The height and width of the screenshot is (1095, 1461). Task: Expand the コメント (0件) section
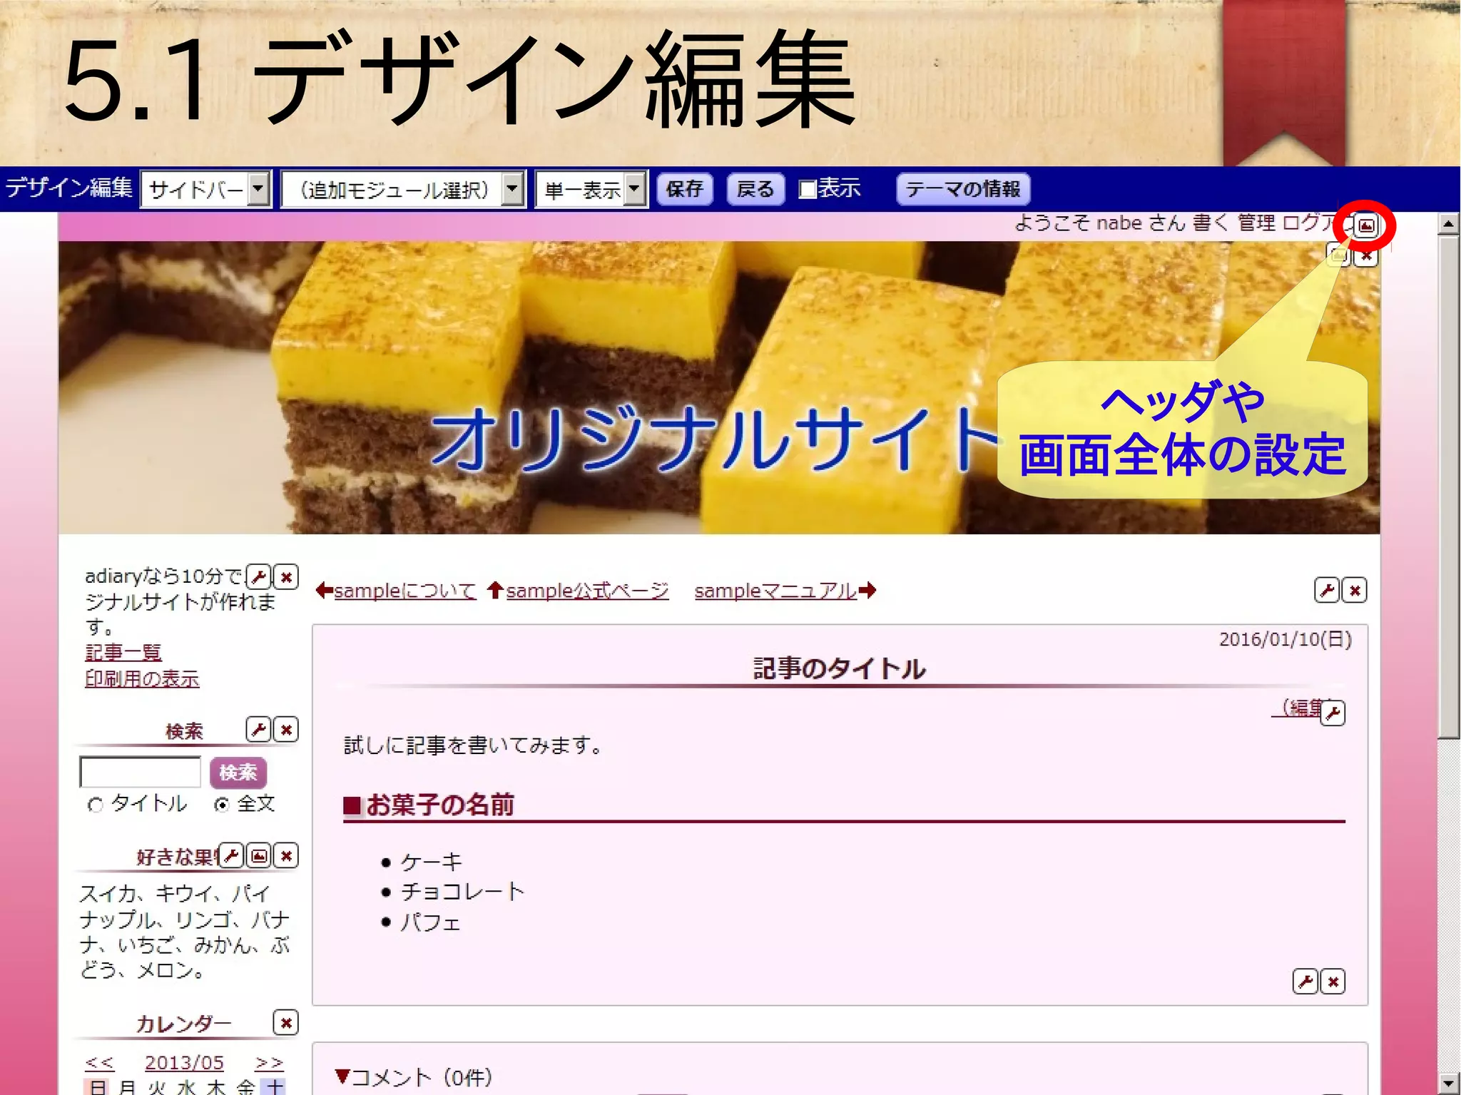click(x=414, y=1076)
